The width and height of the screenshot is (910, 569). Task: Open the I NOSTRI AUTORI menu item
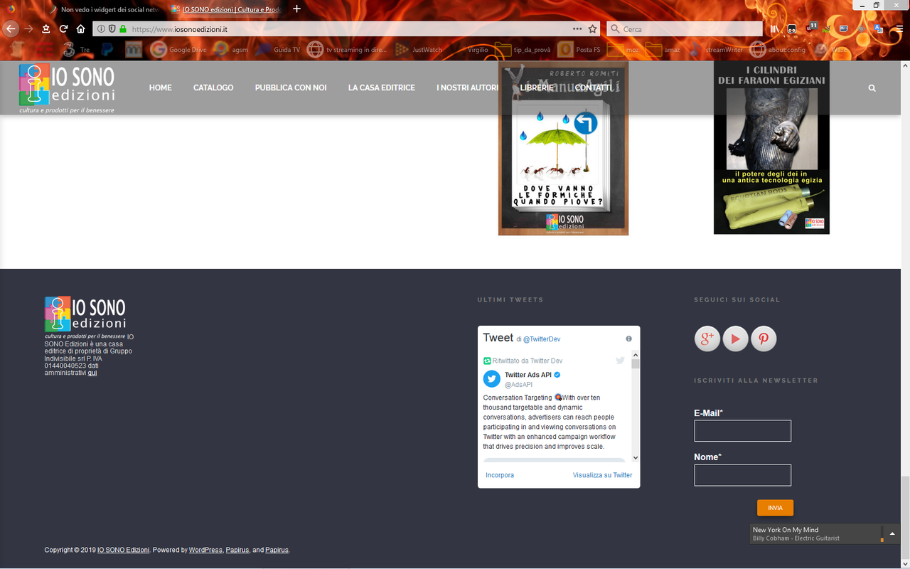point(468,87)
